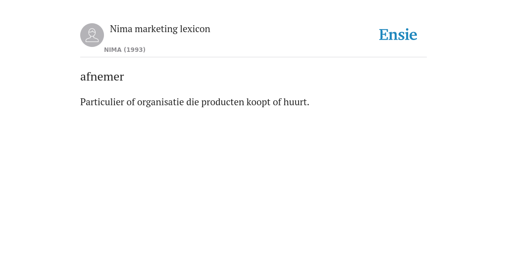This screenshot has height=253, width=507.
Task: Select the afnemer heading
Action: 102,77
